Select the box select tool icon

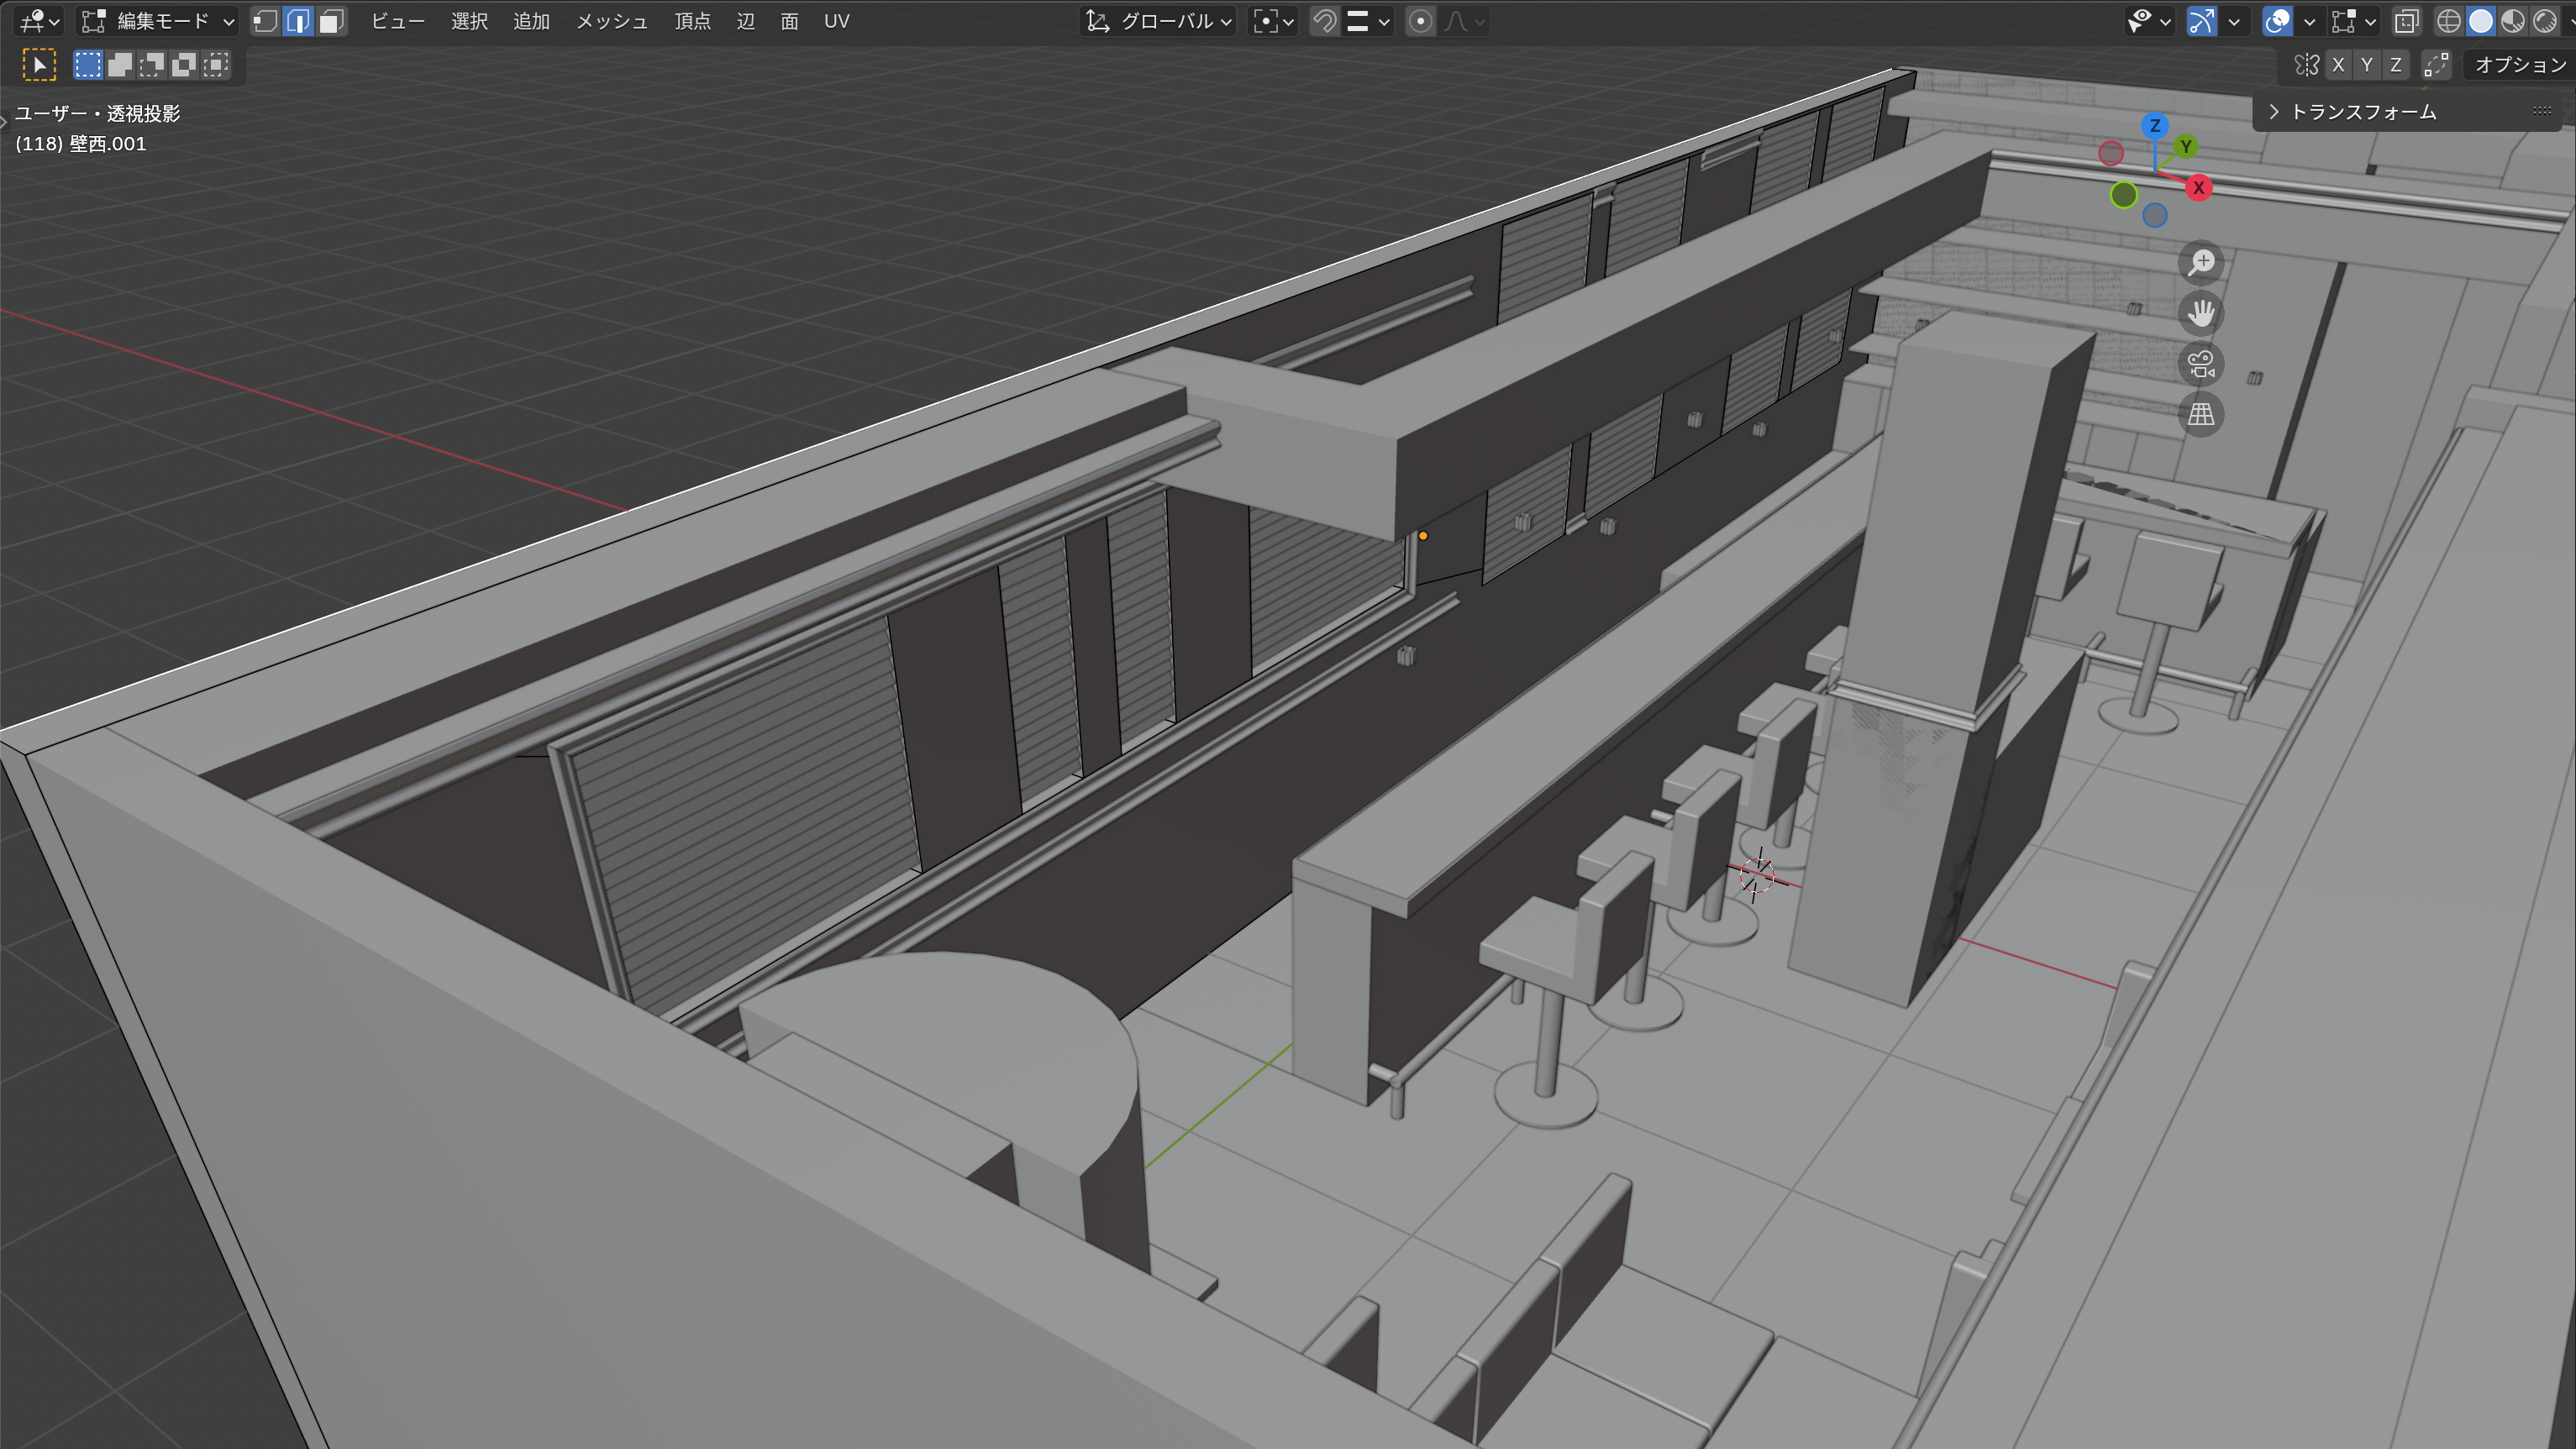click(39, 65)
